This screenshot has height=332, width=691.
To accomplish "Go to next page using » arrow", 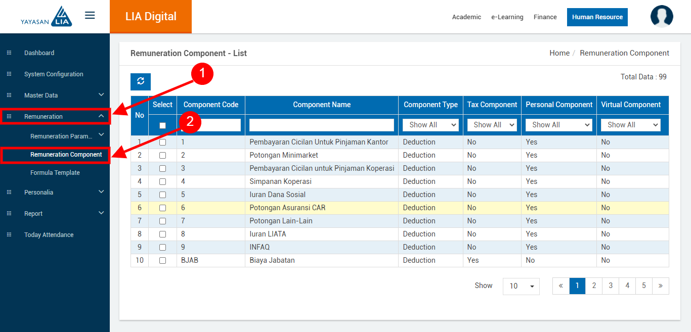I will [660, 286].
